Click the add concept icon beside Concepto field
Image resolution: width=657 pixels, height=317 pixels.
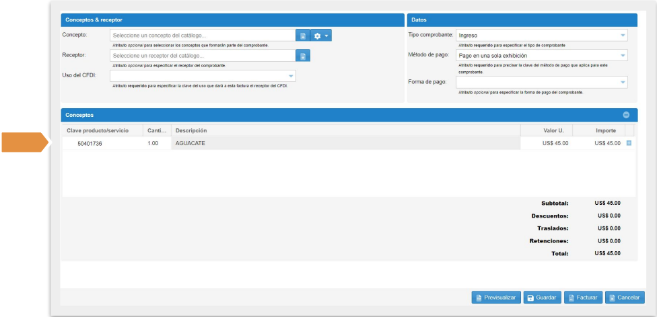tap(303, 36)
